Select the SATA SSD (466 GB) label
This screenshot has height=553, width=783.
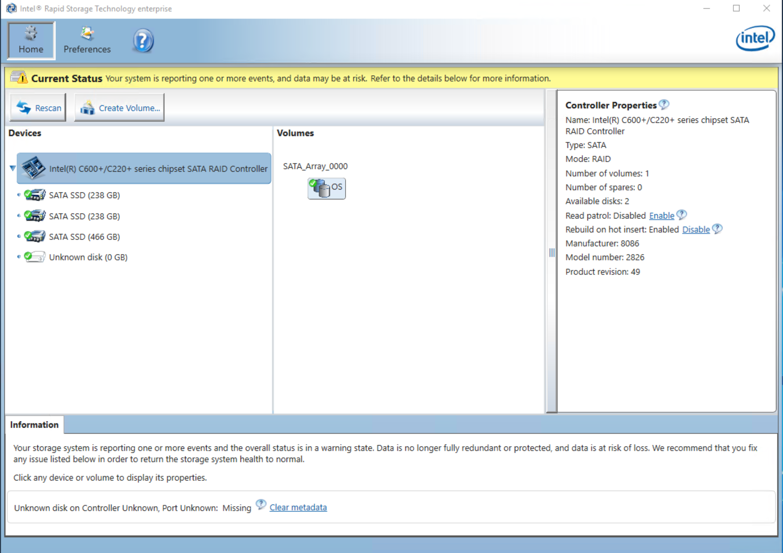click(x=84, y=237)
